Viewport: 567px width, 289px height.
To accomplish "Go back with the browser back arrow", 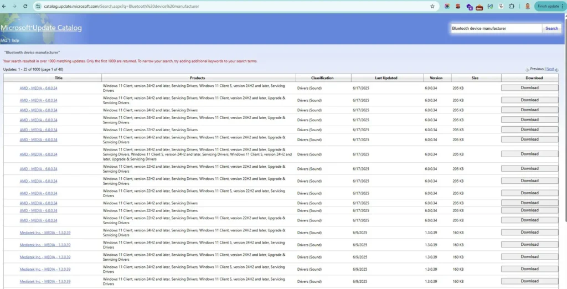I will coord(4,6).
